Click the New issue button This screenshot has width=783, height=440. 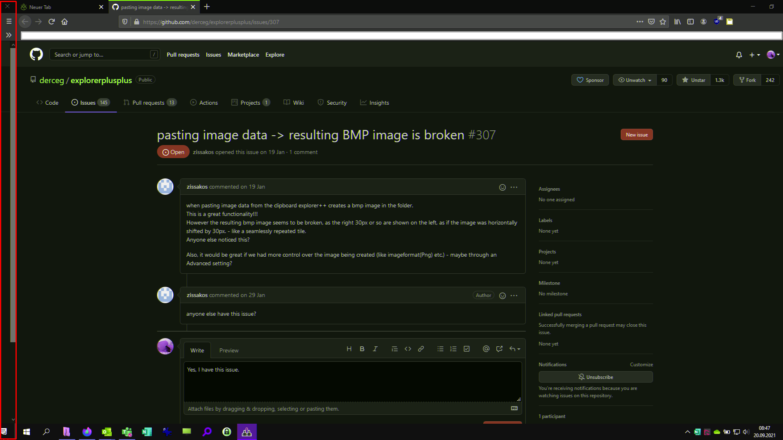coord(636,135)
